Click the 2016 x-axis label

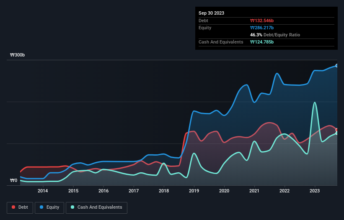coord(103,191)
